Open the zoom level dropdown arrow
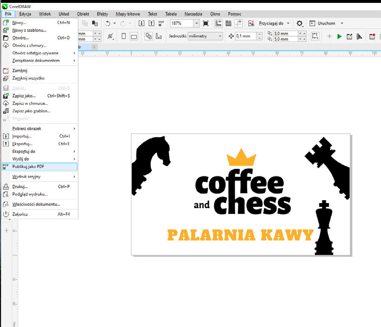 click(x=196, y=23)
